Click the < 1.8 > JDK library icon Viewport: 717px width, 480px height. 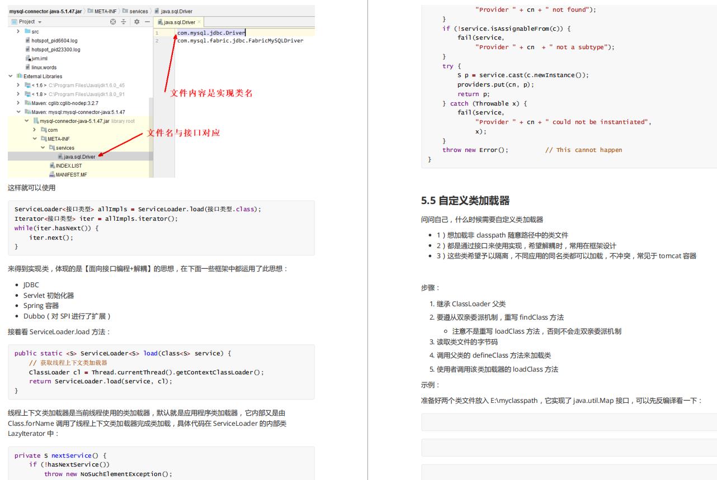[27, 94]
